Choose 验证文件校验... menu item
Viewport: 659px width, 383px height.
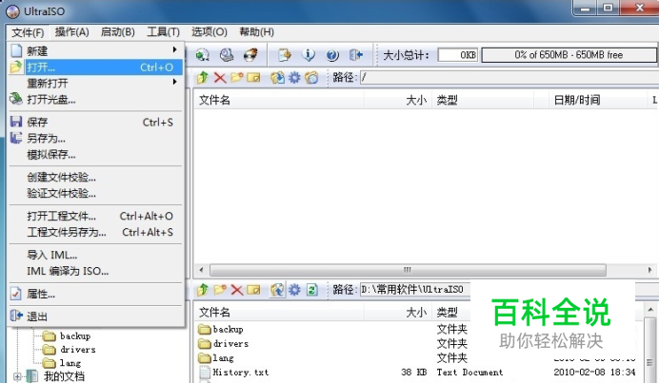pos(96,193)
